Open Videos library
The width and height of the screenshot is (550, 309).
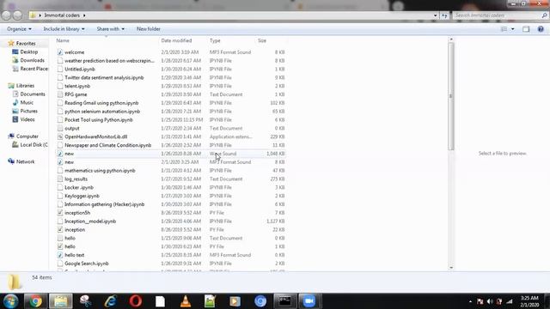tap(27, 119)
